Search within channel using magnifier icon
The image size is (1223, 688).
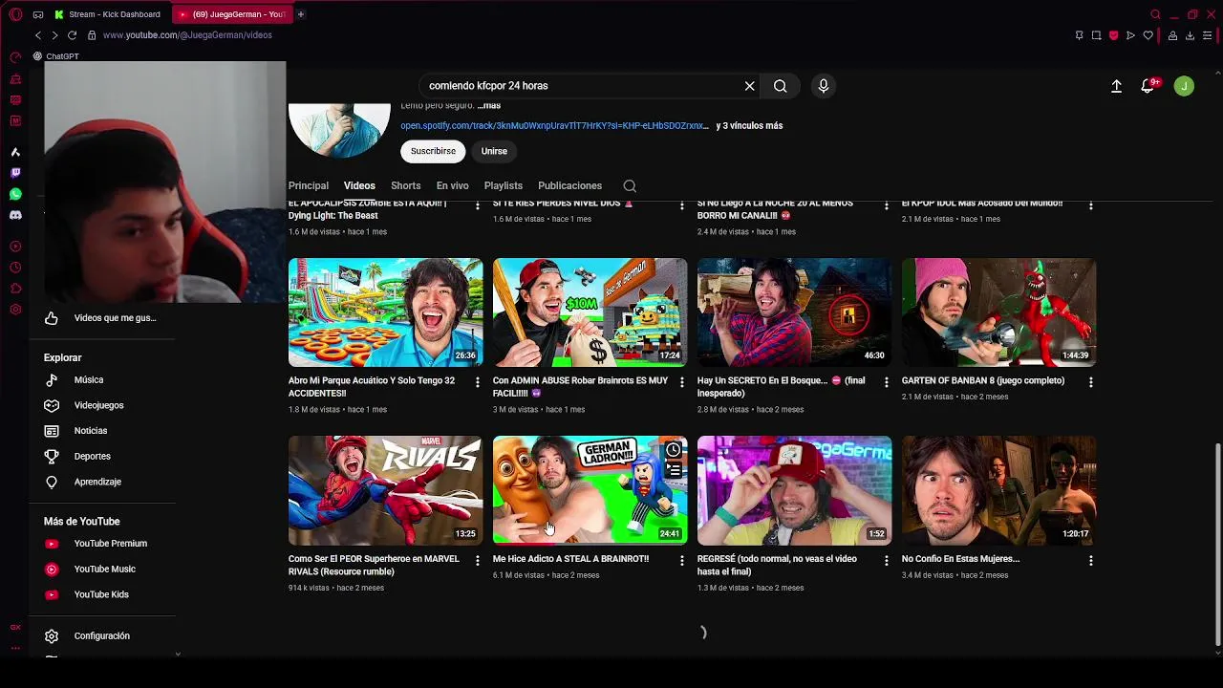[630, 185]
